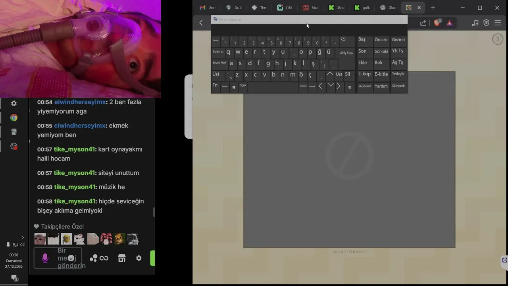
Task: Open the gear settings beside shop icon
Action: 139,258
